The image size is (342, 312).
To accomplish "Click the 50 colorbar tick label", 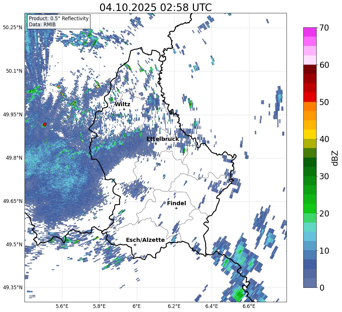I will 324,102.
